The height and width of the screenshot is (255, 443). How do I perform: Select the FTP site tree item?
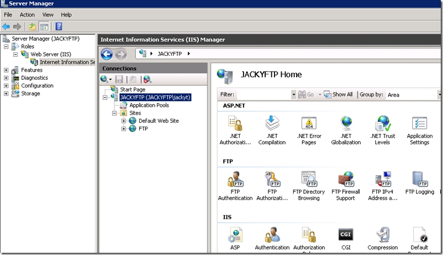coord(143,129)
